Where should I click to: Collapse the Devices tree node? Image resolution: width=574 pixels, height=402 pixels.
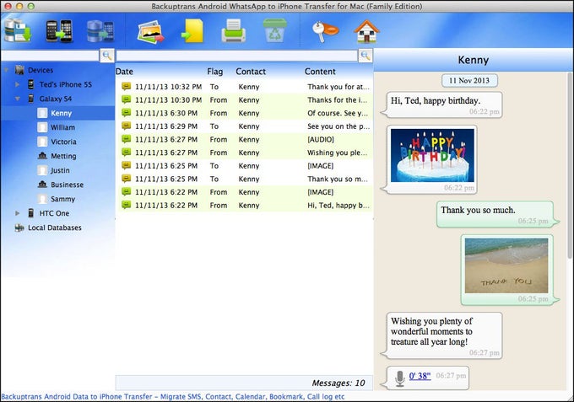(x=6, y=70)
